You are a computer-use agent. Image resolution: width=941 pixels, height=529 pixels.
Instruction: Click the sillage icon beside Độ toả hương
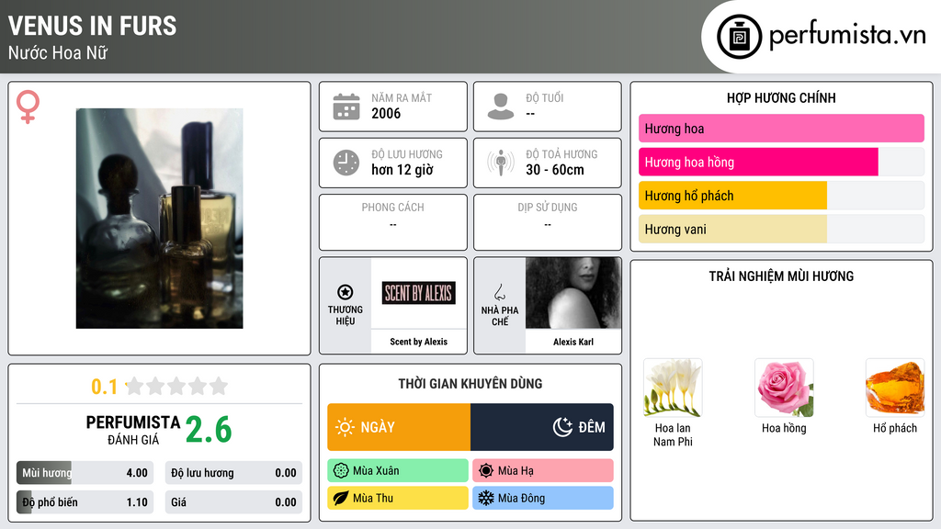coord(501,163)
